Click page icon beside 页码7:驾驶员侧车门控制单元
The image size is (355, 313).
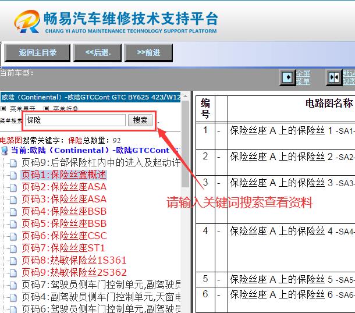13,285
